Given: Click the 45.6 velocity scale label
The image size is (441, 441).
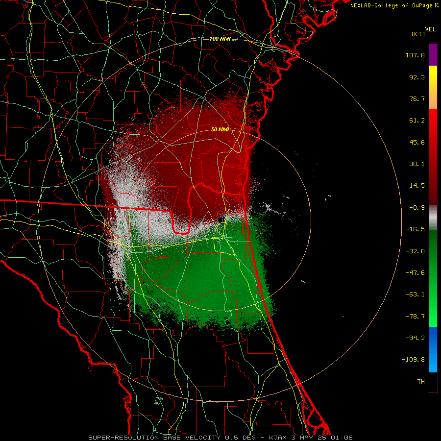Looking at the screenshot, I should point(417,142).
